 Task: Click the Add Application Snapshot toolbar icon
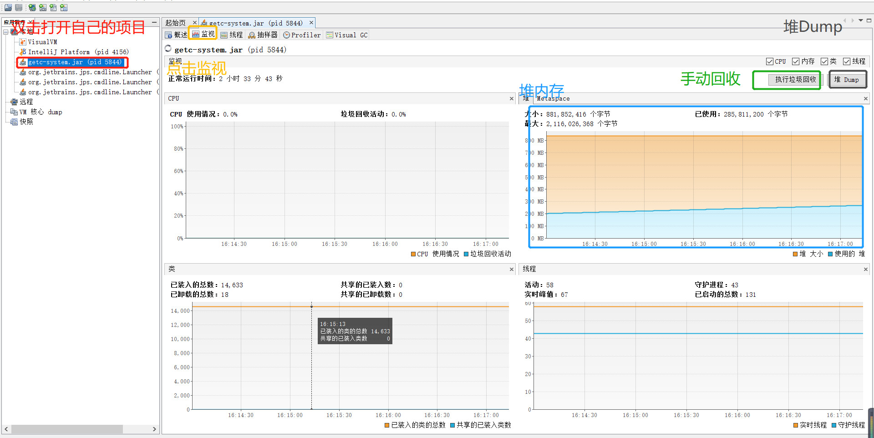[x=64, y=7]
